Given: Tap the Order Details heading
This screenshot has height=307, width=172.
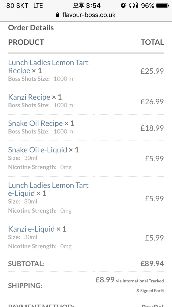Looking at the screenshot, I should point(31,28).
